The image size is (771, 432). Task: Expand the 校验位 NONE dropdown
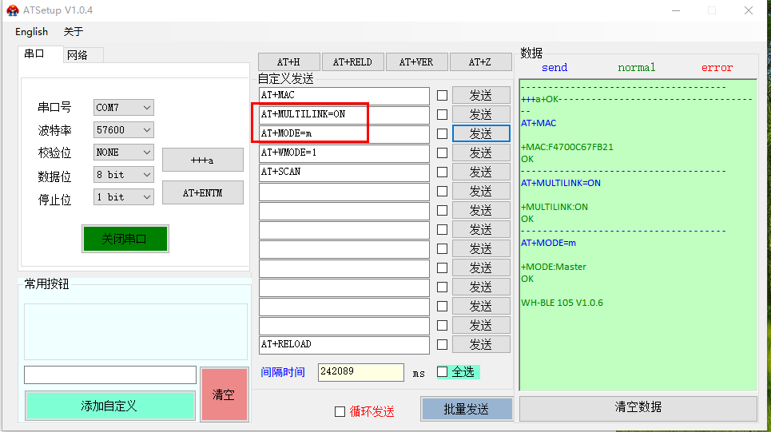click(x=124, y=152)
